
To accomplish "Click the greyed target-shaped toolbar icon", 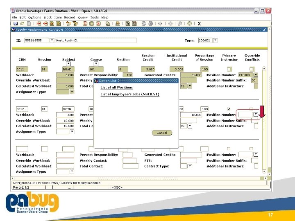I will click(170, 23).
